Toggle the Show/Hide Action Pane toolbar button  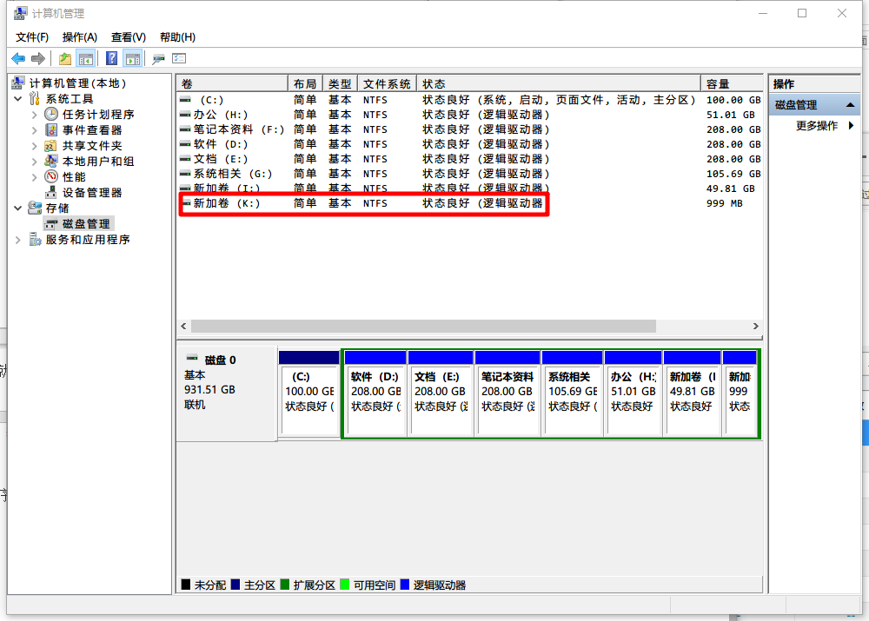pos(132,59)
